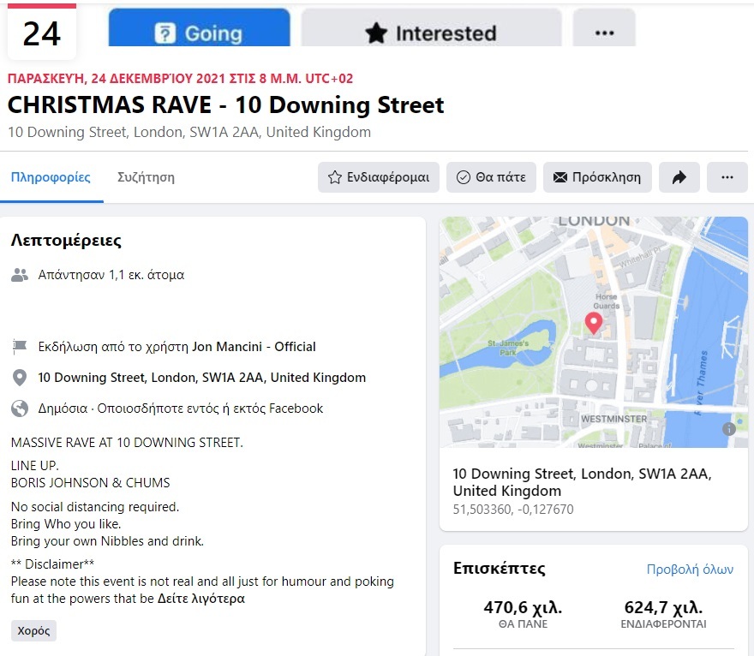Click the Going button at top
Image resolution: width=754 pixels, height=656 pixels.
tap(199, 33)
